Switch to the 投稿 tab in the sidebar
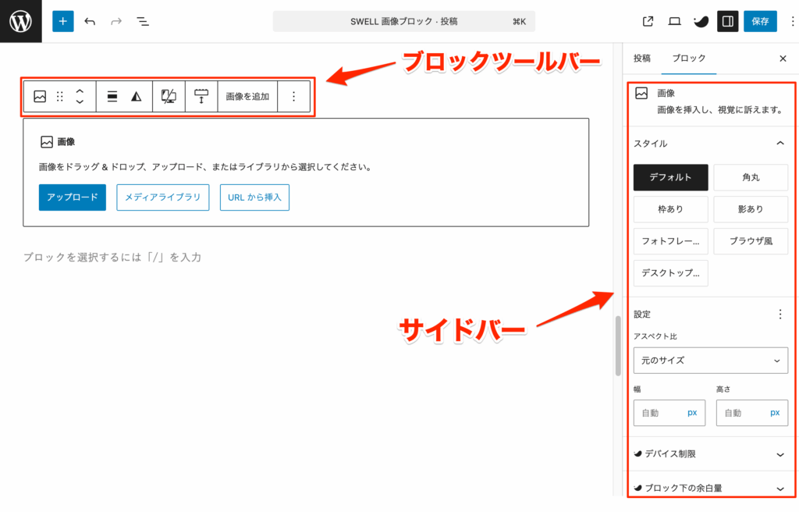Image resolution: width=799 pixels, height=512 pixels. click(x=643, y=58)
